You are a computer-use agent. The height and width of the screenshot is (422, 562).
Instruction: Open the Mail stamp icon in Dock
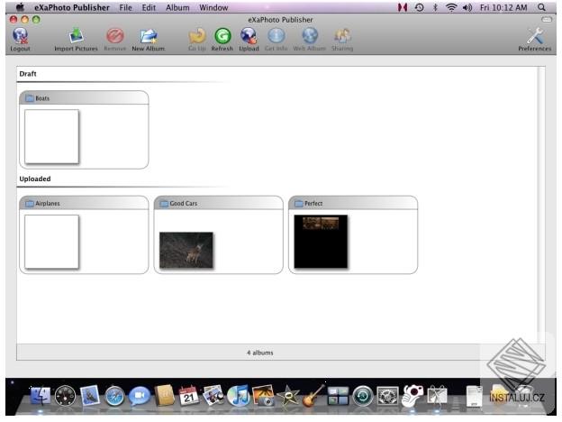click(x=89, y=396)
